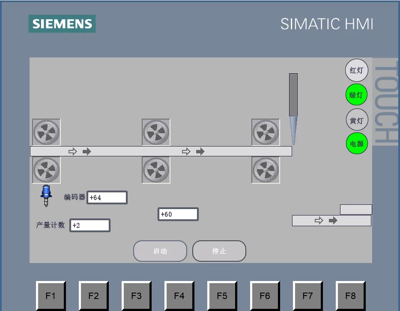Click the top-right roller fan icon
This screenshot has width=400, height=311.
click(266, 132)
